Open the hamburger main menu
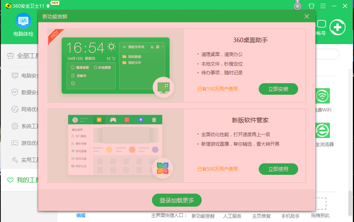The image size is (354, 222). (x=323, y=6)
